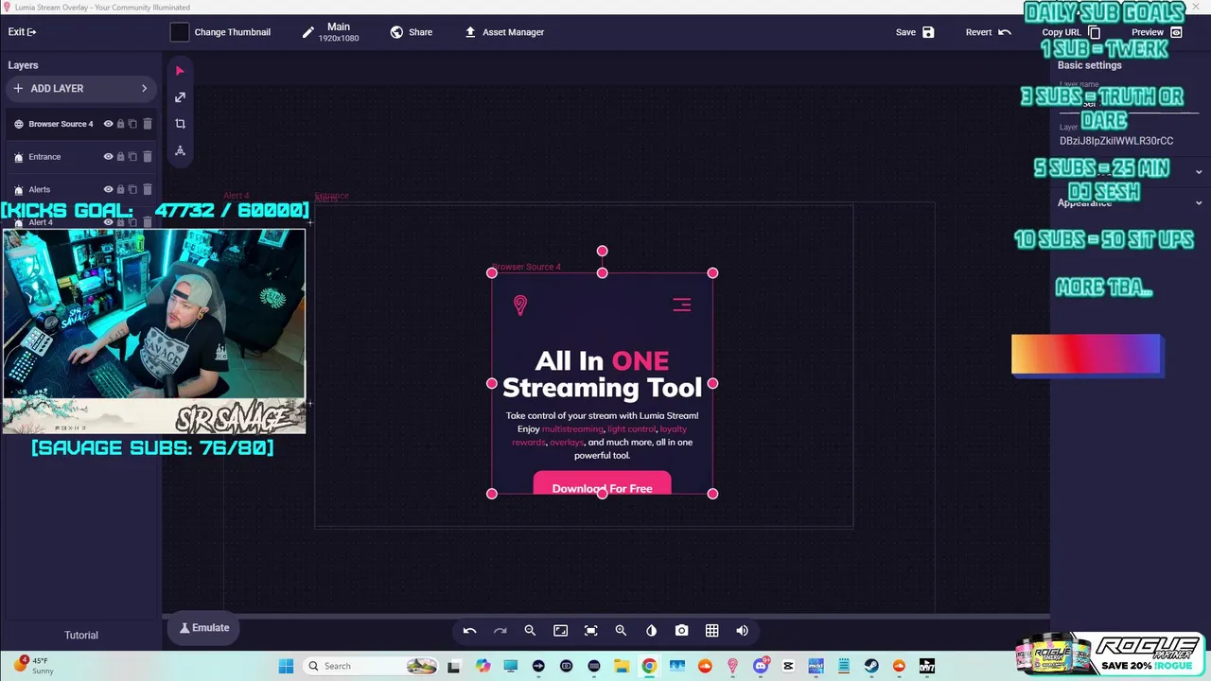Viewport: 1211px width, 681px height.
Task: Click the center focus frame icon
Action: [590, 631]
